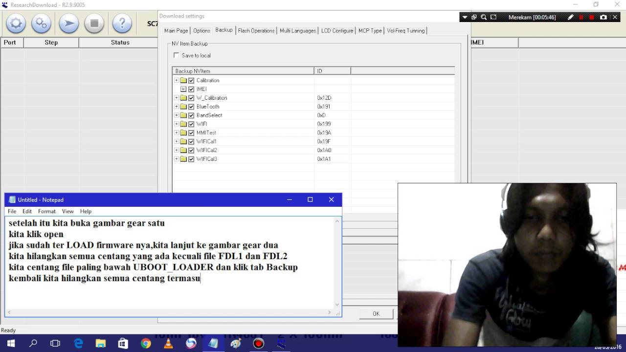Open Notepad File menu
The height and width of the screenshot is (352, 626).
12,211
